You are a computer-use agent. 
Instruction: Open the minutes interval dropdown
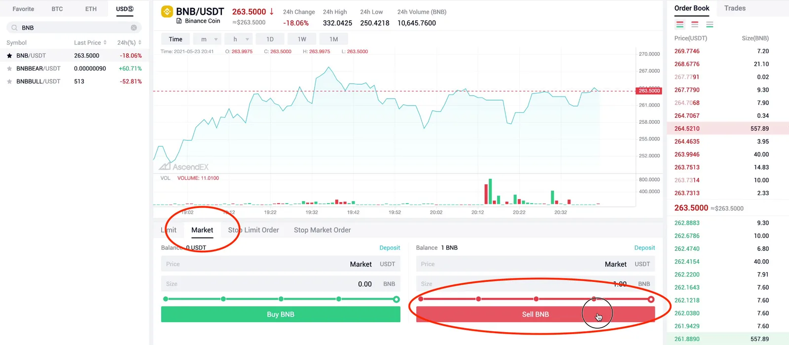pos(207,39)
